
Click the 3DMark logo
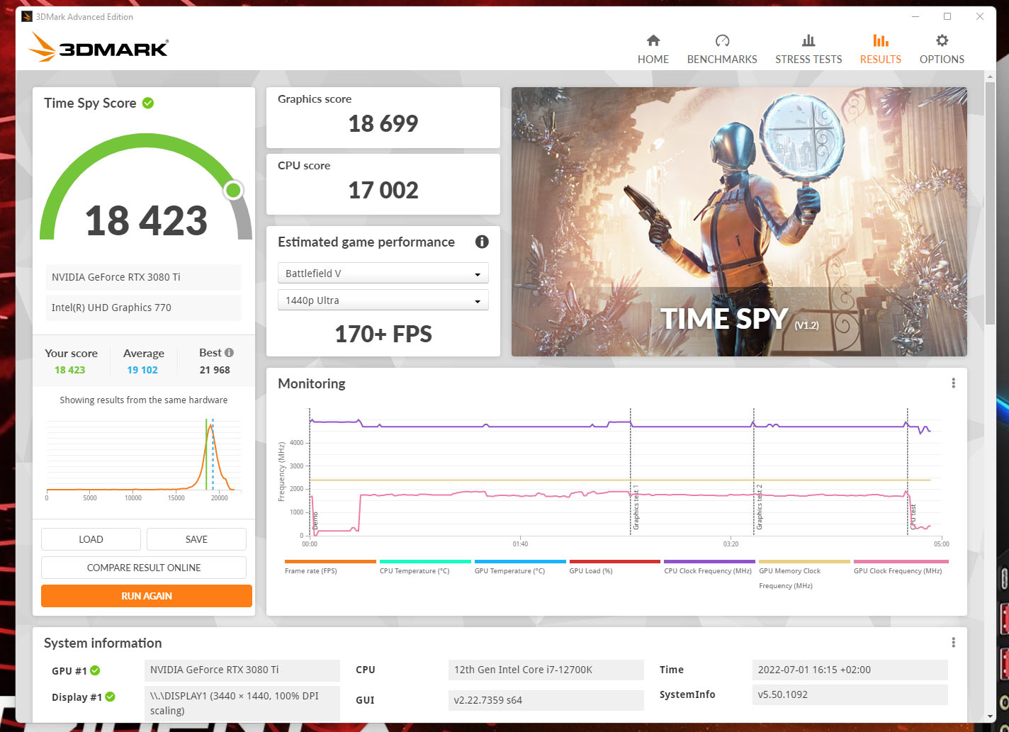pyautogui.click(x=98, y=47)
